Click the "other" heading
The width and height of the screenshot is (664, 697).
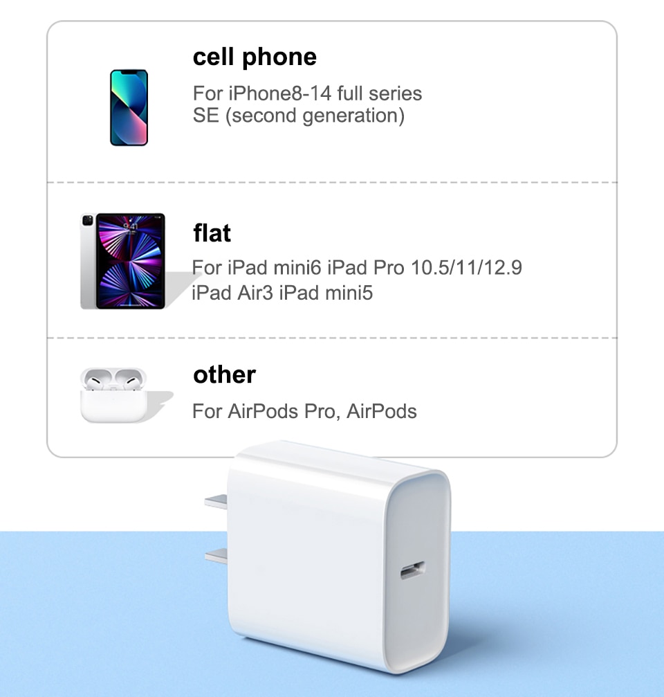[224, 374]
